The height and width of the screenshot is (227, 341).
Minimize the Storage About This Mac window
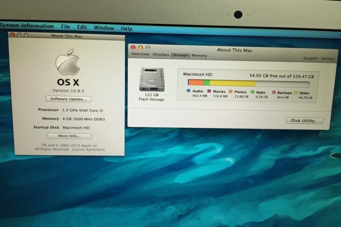(x=141, y=48)
